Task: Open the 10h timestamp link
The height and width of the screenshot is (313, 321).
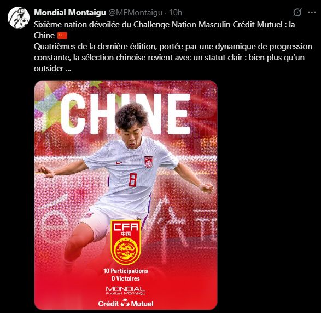Action: click(x=176, y=13)
